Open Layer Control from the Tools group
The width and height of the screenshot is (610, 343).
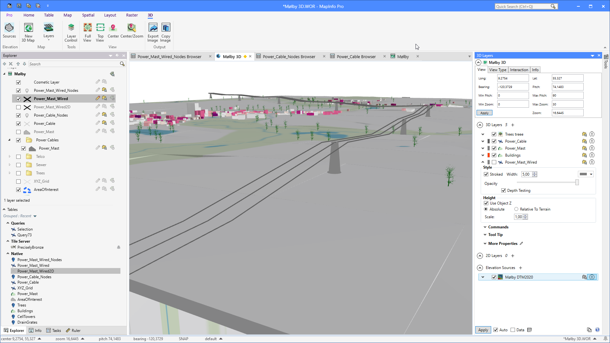tap(71, 32)
